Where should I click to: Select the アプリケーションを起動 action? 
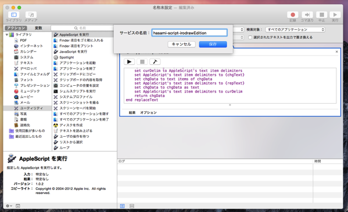click(x=77, y=63)
